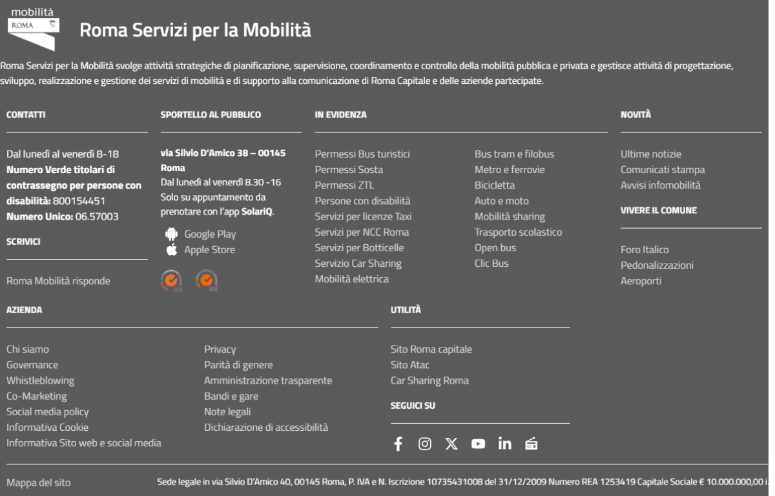
Task: Click the Apple logo icon
Action: tap(171, 250)
